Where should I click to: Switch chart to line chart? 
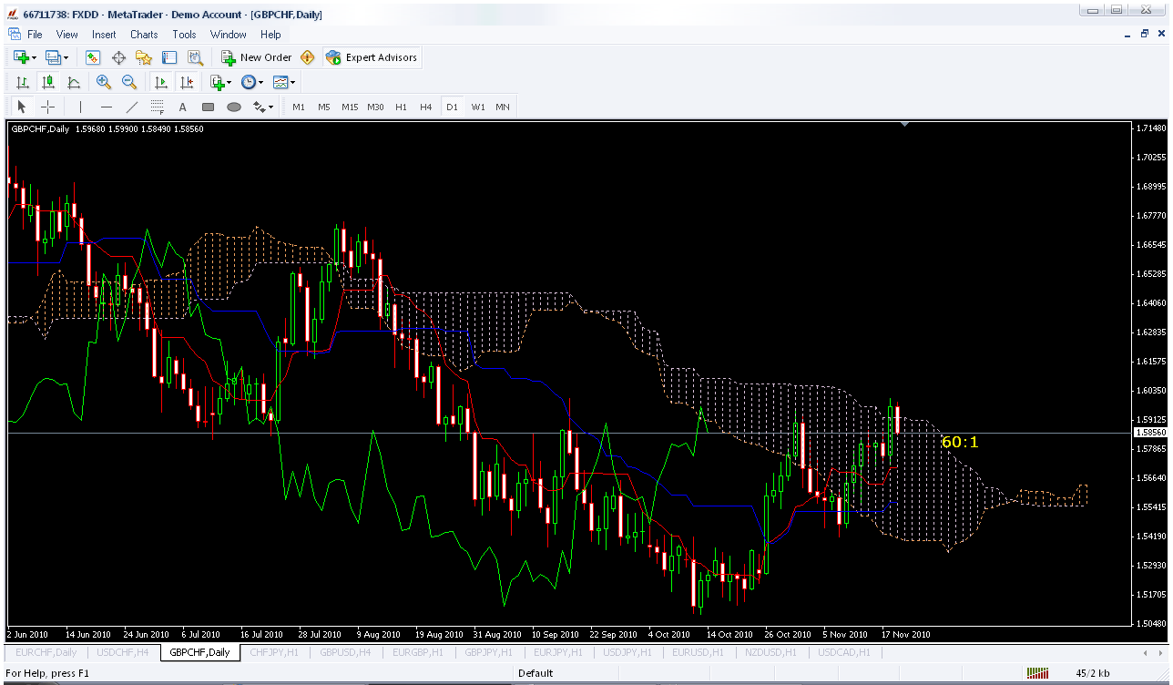(74, 82)
